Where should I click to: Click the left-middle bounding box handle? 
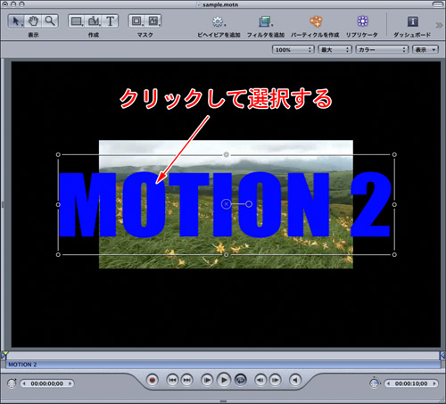point(58,204)
